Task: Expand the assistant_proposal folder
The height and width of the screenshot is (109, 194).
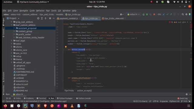Action: point(14,28)
